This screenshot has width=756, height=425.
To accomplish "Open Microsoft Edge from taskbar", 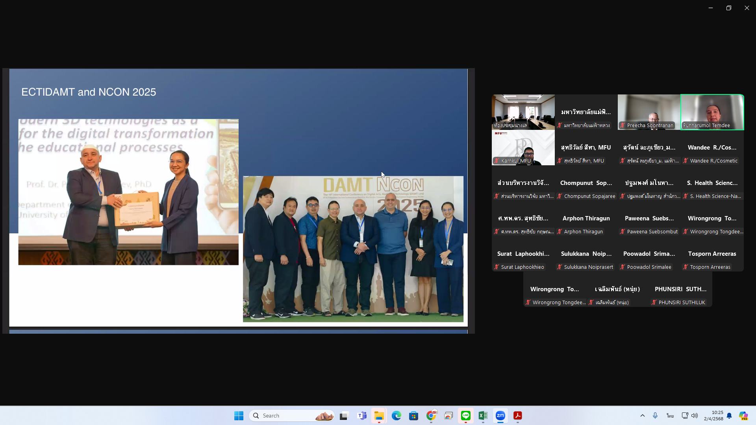I will pyautogui.click(x=397, y=416).
